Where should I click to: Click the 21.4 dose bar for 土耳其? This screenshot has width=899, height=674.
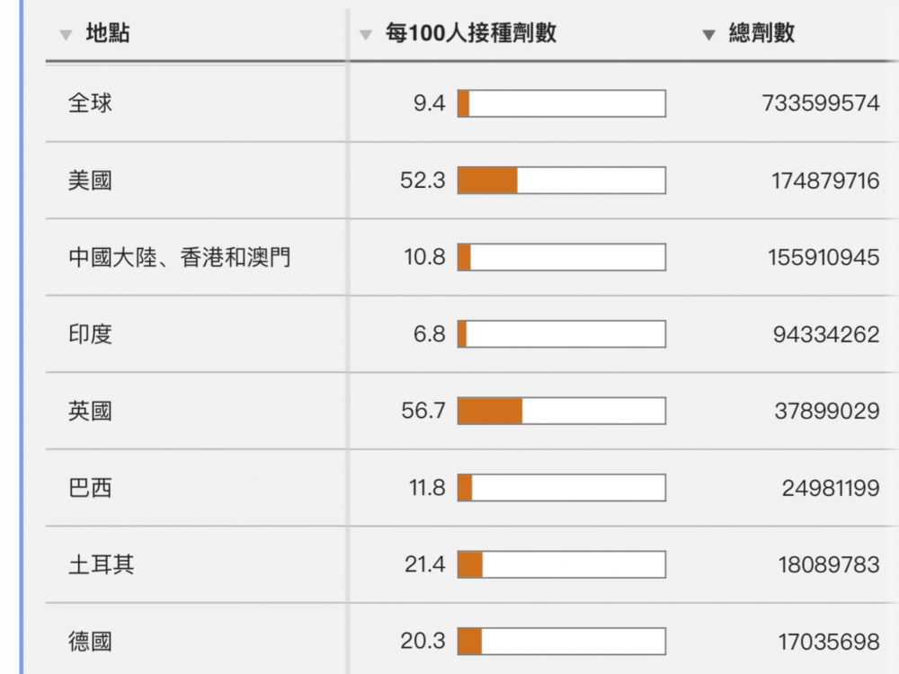pyautogui.click(x=561, y=565)
